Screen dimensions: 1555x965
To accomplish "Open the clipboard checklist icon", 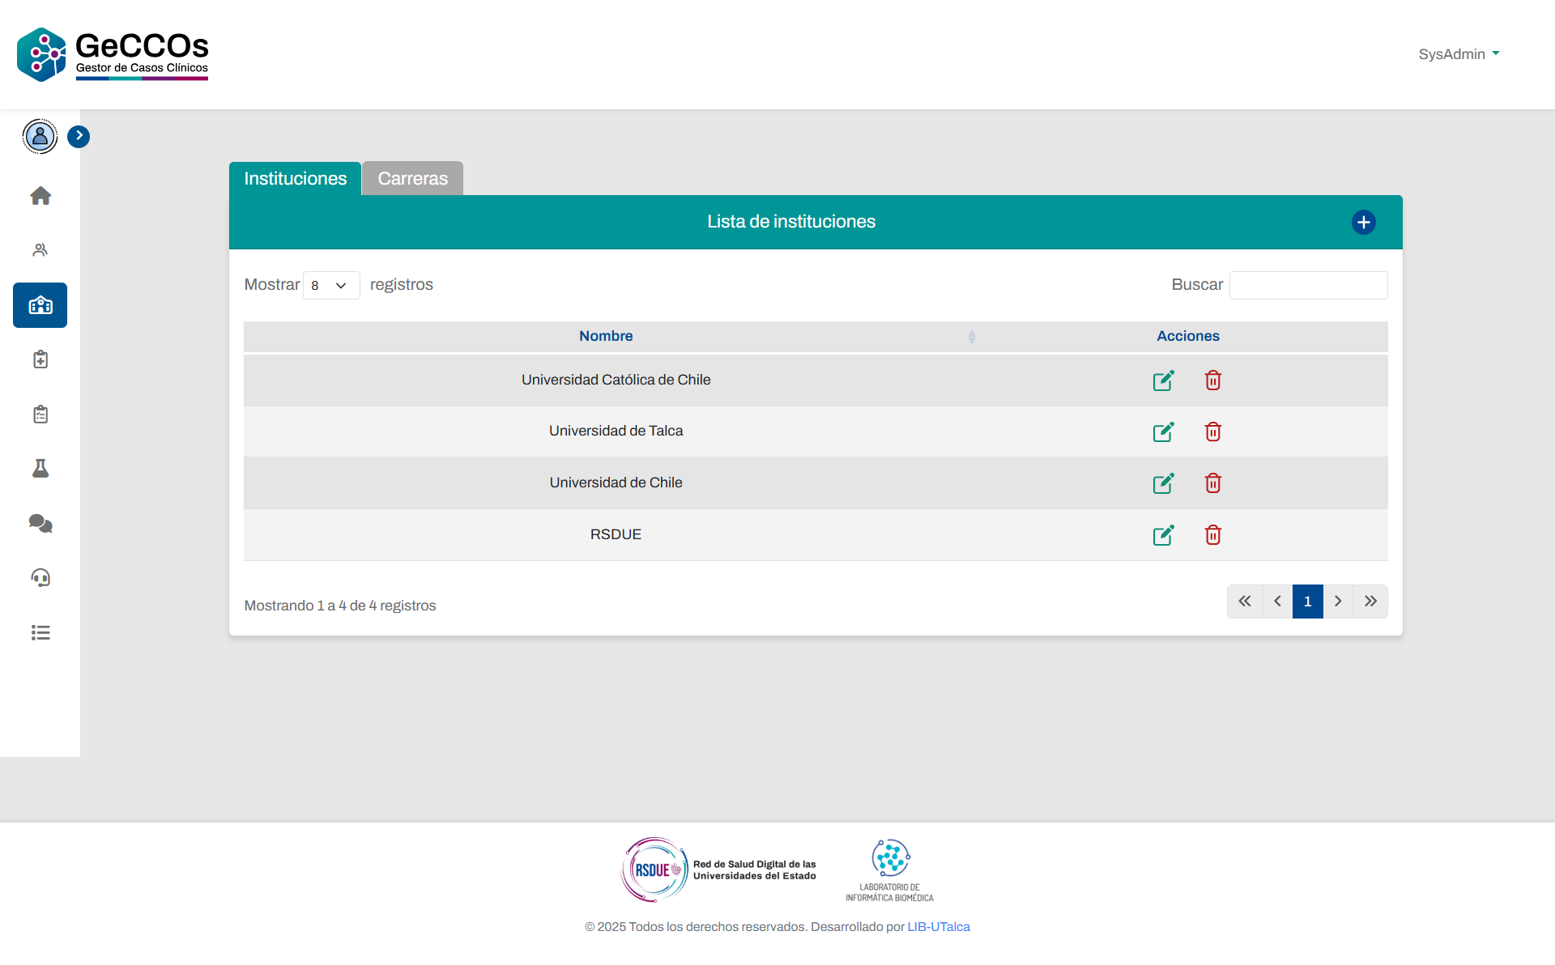I will pyautogui.click(x=40, y=414).
